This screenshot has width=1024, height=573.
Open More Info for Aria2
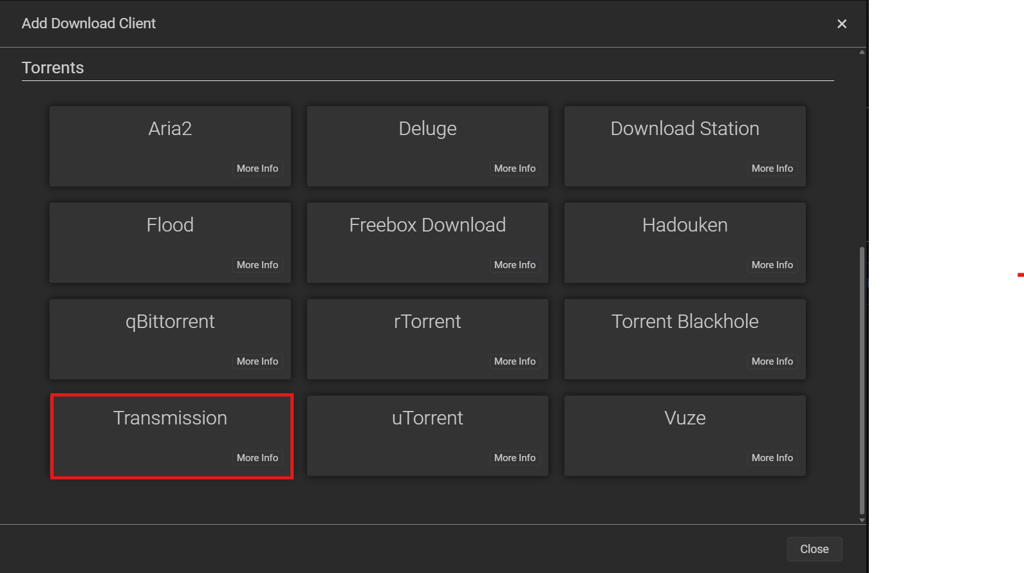(257, 168)
